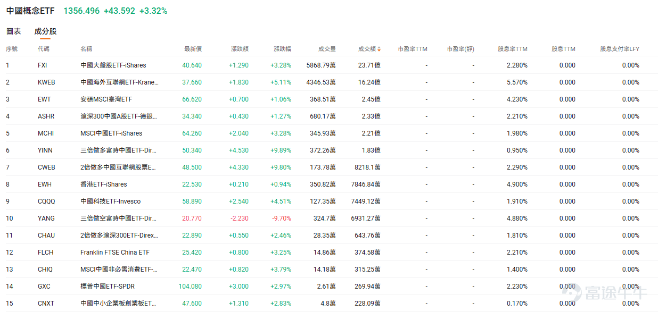
Task: Click the 名稱 column header
Action: coord(86,49)
